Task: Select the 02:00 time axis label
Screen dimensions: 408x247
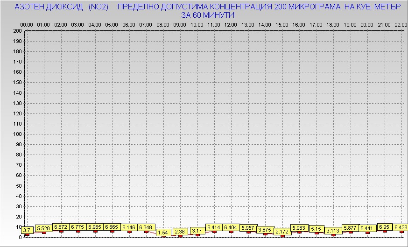Action: point(61,25)
